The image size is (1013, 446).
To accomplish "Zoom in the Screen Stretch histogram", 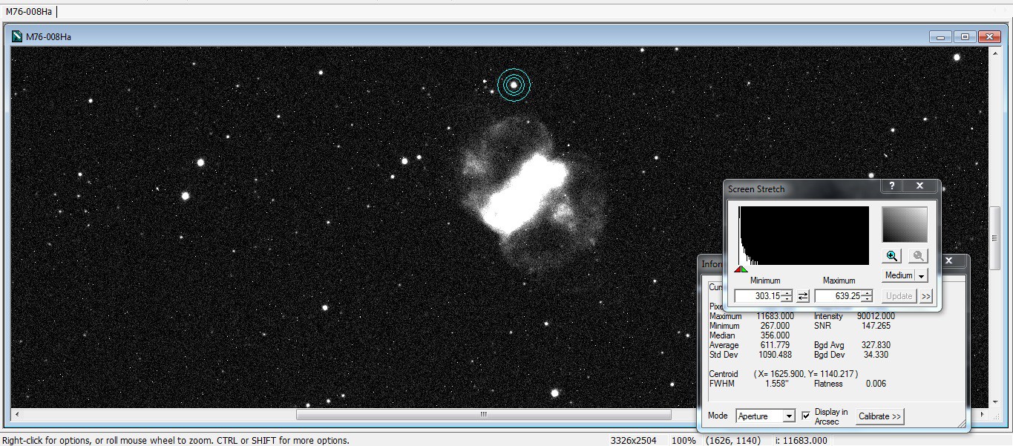I will click(x=892, y=255).
